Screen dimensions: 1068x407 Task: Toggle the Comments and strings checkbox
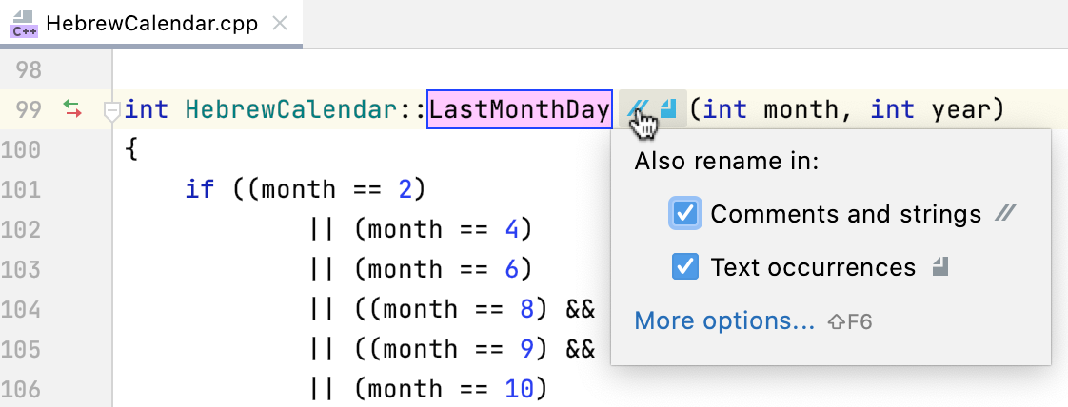(685, 214)
